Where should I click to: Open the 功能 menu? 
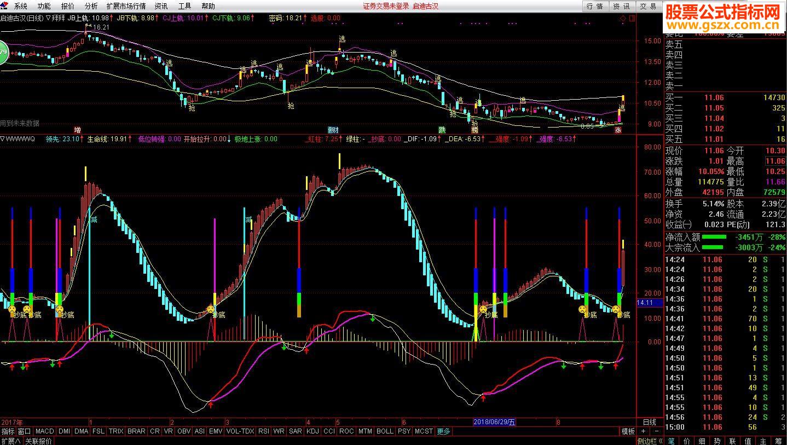pyautogui.click(x=44, y=6)
